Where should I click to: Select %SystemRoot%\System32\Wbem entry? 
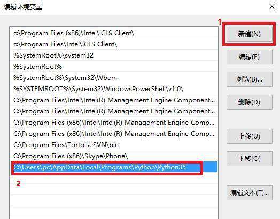pyautogui.click(x=114, y=78)
